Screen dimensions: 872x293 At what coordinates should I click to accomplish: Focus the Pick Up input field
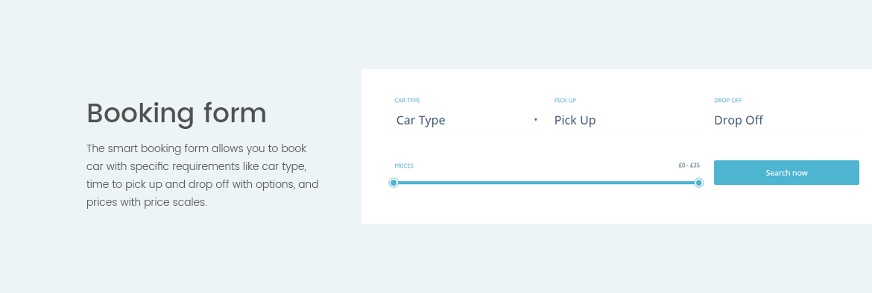[x=626, y=120]
